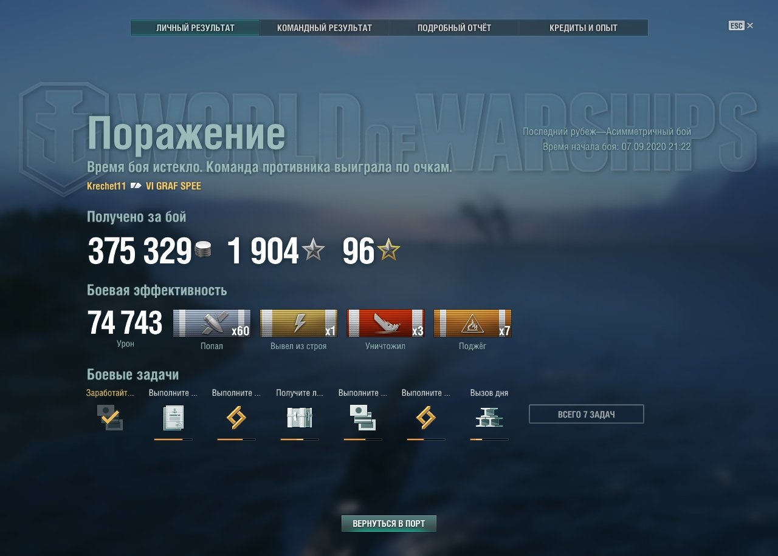Click the container crate mission icon

[300, 418]
